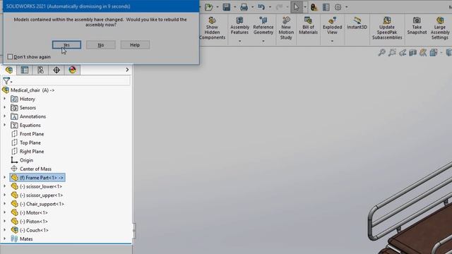Expand the Sensors folder
The width and height of the screenshot is (452, 254).
pos(5,107)
